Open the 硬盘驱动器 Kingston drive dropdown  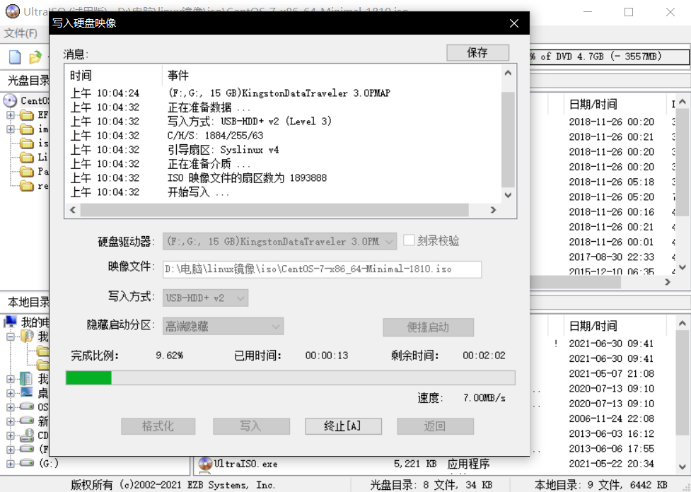[x=280, y=241]
